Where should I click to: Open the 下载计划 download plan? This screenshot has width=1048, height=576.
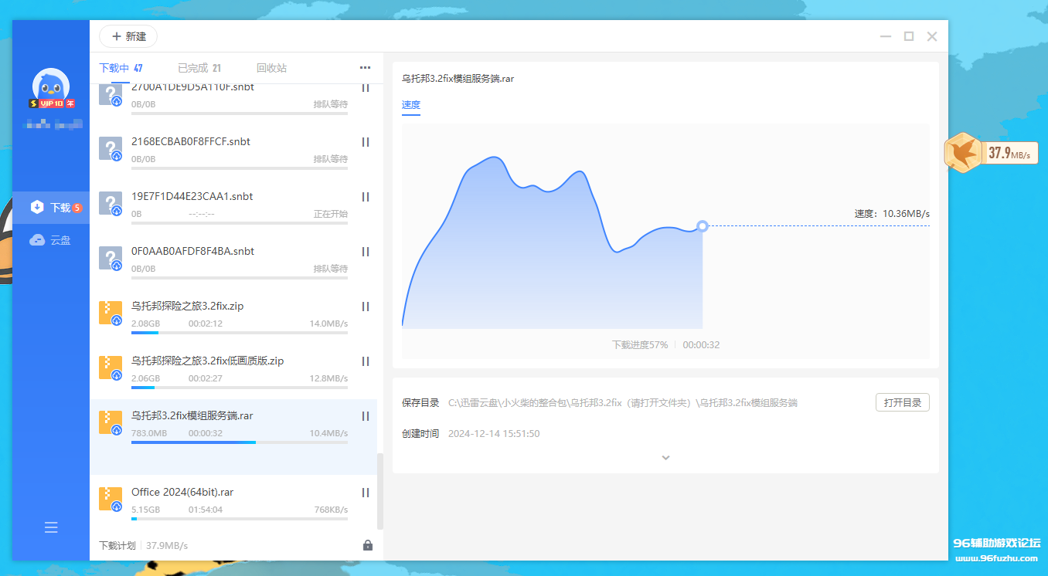[x=117, y=546]
